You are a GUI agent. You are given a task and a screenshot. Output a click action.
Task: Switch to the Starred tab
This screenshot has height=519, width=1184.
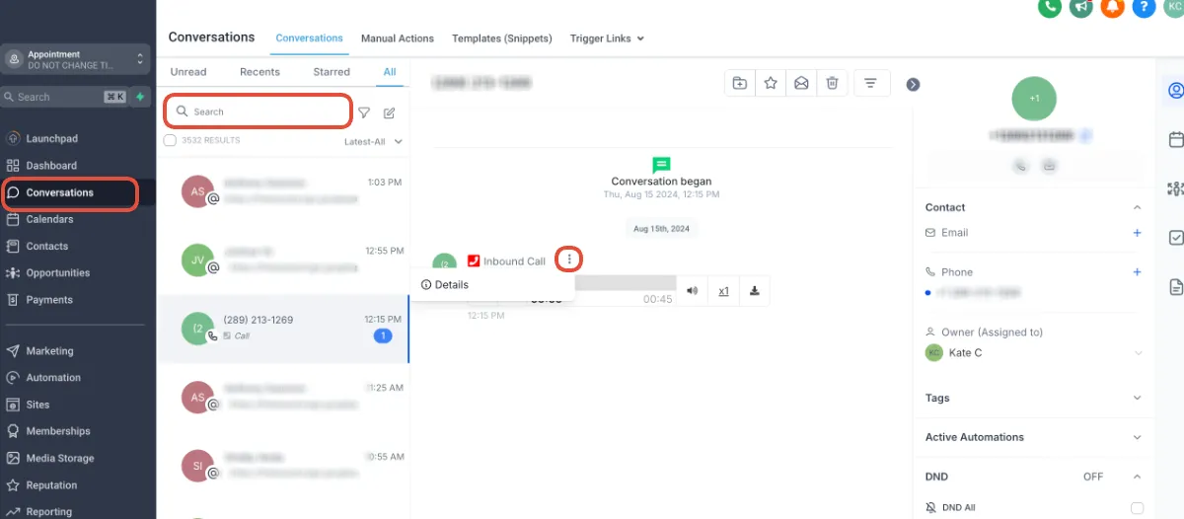coord(332,72)
